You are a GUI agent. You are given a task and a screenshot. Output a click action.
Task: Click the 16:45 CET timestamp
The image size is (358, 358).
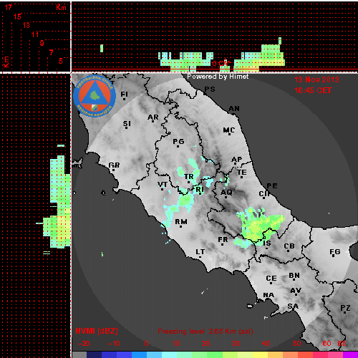(313, 90)
